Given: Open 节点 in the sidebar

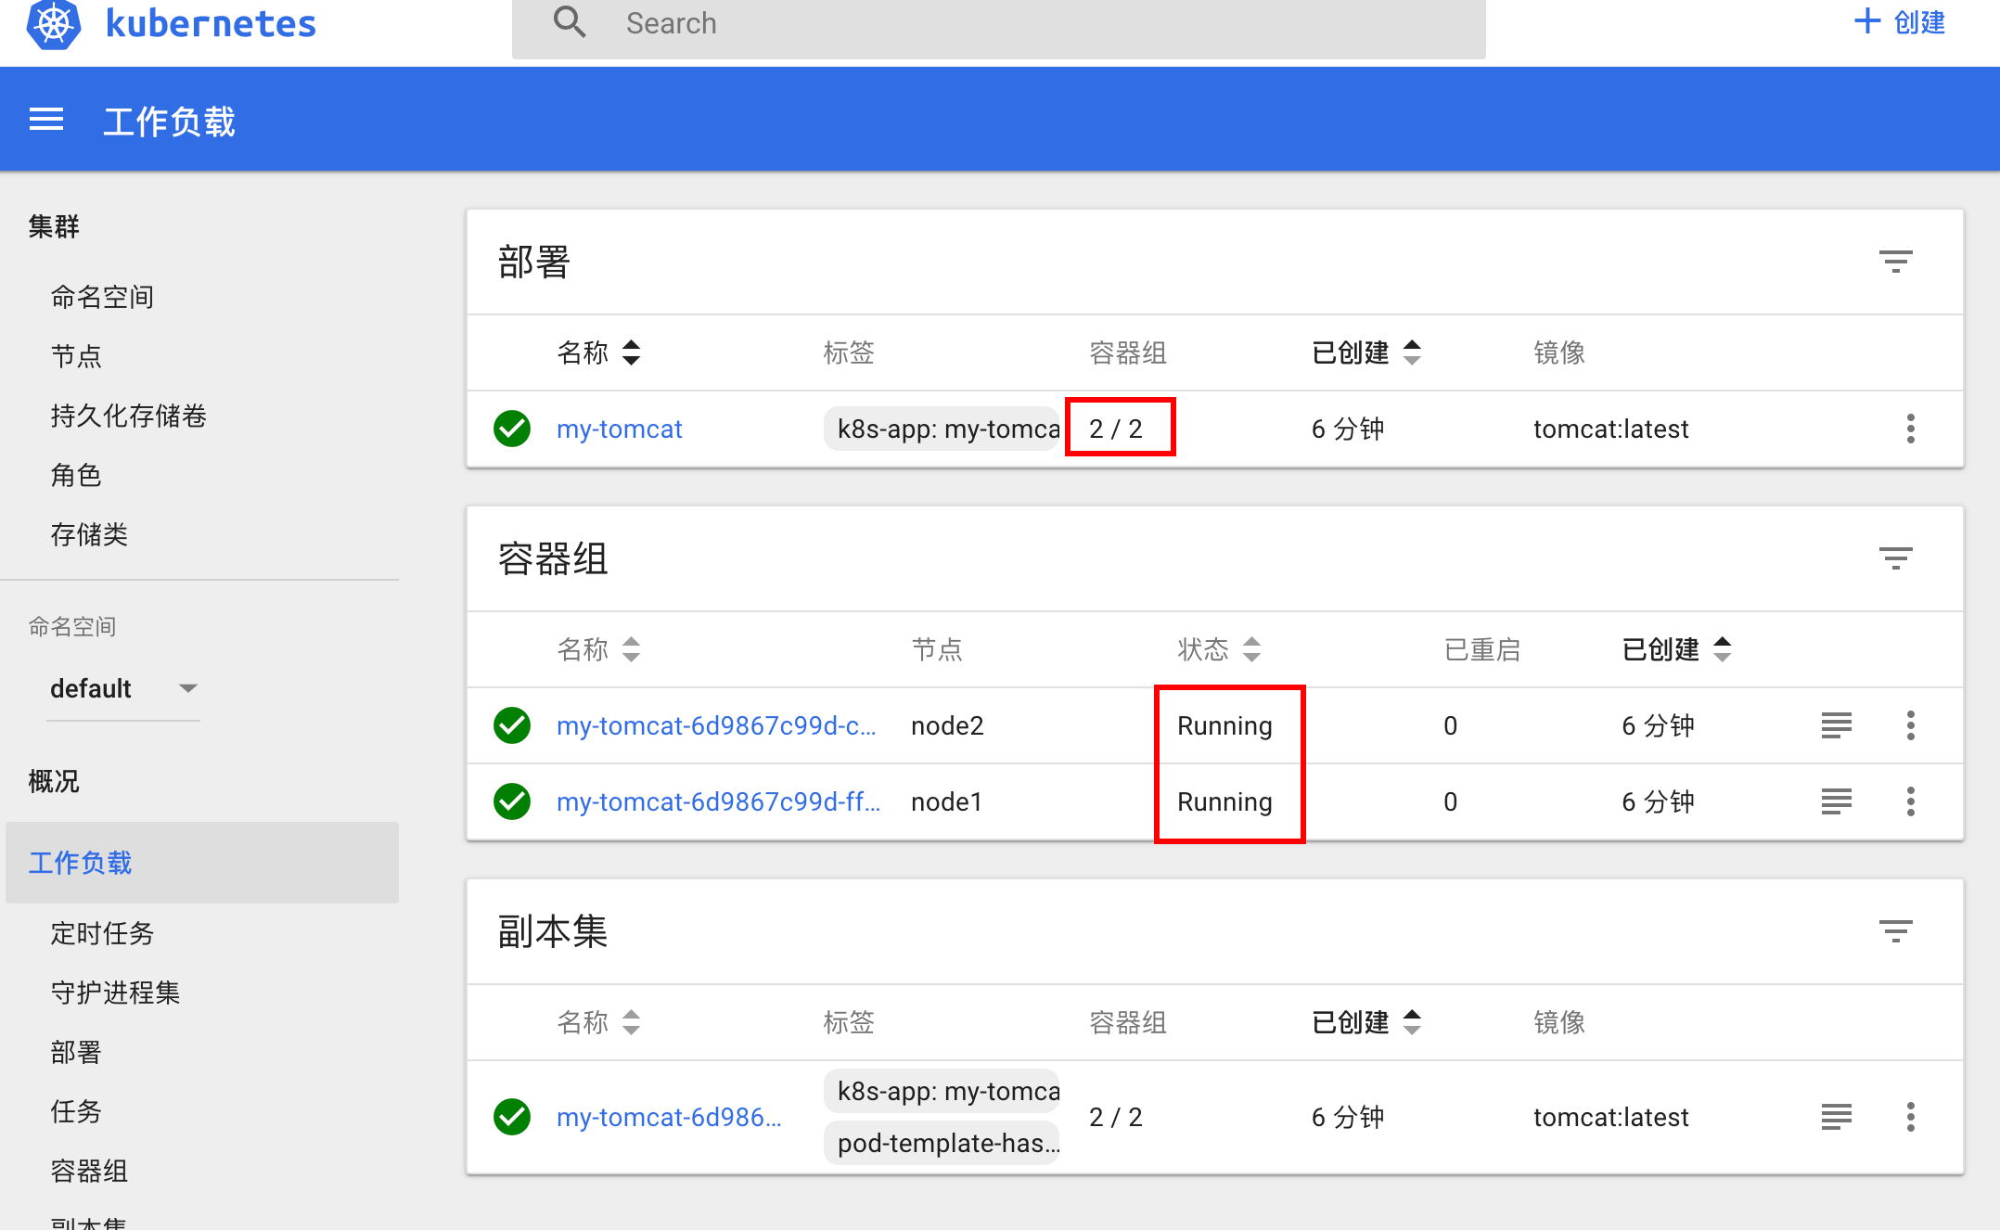Looking at the screenshot, I should [76, 356].
